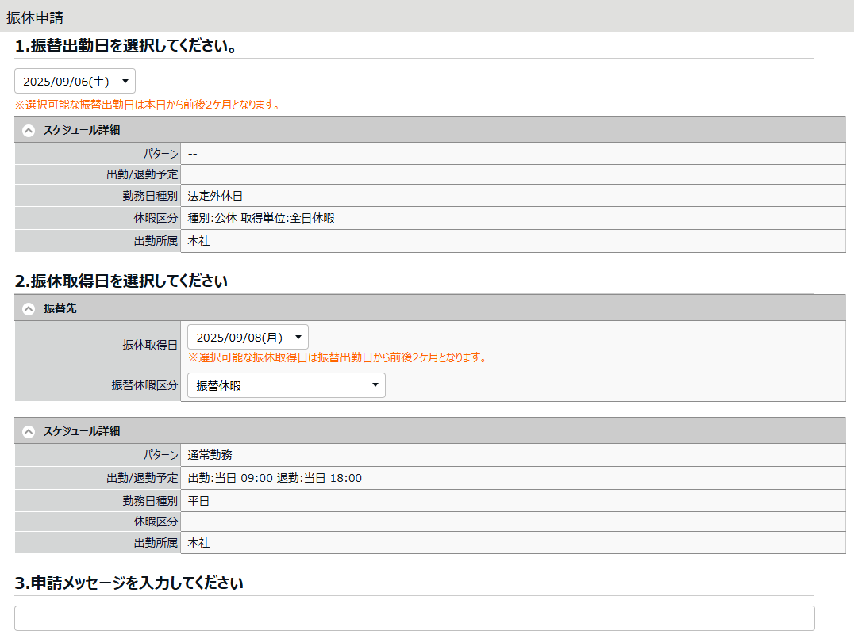Screen dimensions: 854x642
Task: Click the 振替休暇区分 row label
Action: (x=144, y=385)
